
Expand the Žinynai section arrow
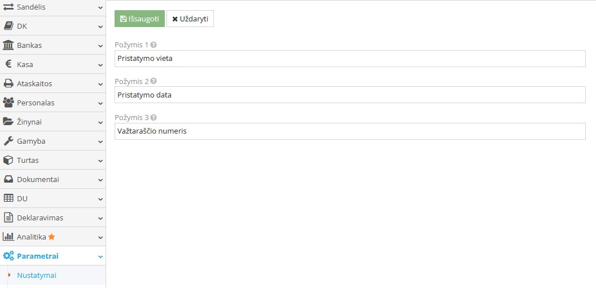pos(100,122)
